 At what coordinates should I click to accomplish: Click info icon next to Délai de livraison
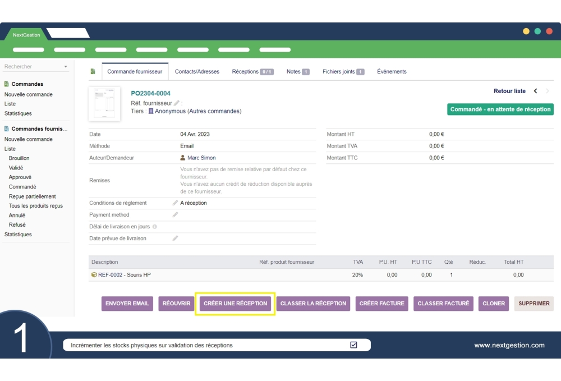click(x=155, y=227)
